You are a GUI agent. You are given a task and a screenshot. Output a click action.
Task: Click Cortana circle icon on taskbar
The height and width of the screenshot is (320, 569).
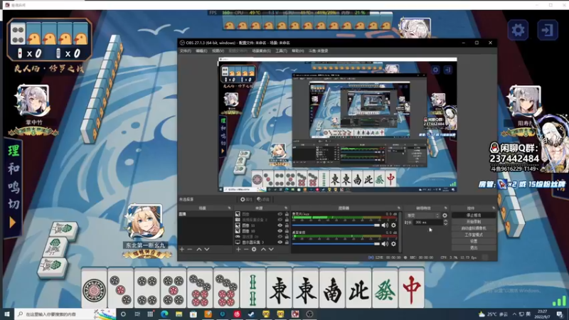[x=123, y=314]
